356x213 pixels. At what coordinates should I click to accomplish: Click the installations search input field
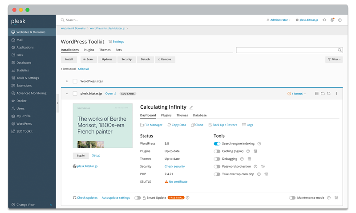[x=289, y=50]
